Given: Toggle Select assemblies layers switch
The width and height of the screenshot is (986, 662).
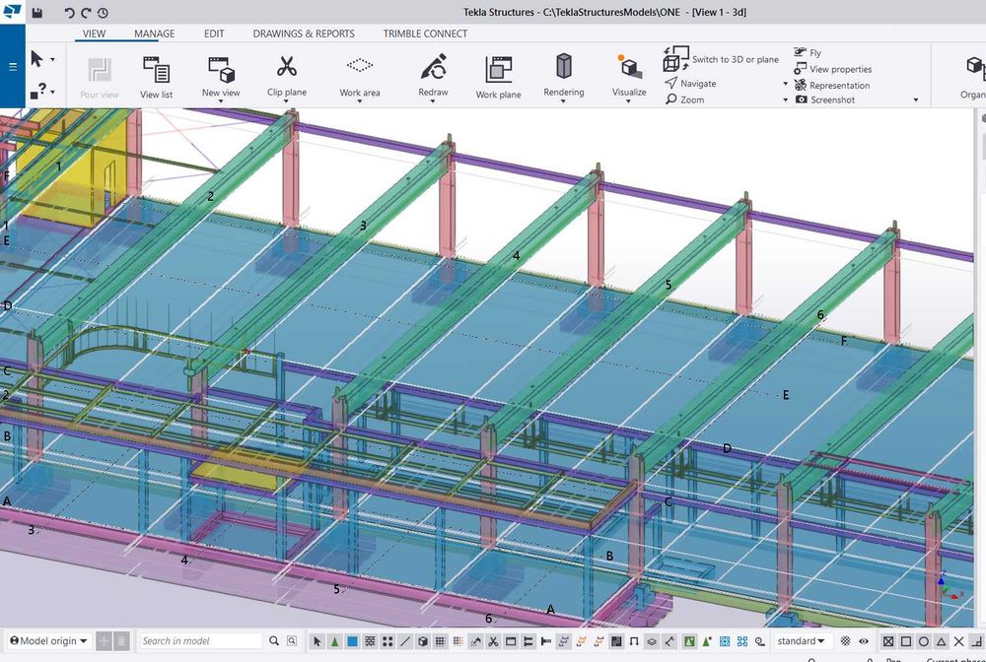Looking at the screenshot, I should [651, 641].
